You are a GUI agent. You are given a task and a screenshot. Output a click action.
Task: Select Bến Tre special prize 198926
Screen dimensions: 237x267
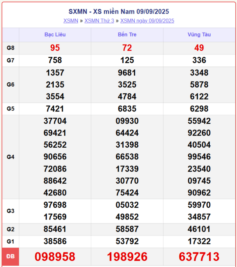pos(127,257)
